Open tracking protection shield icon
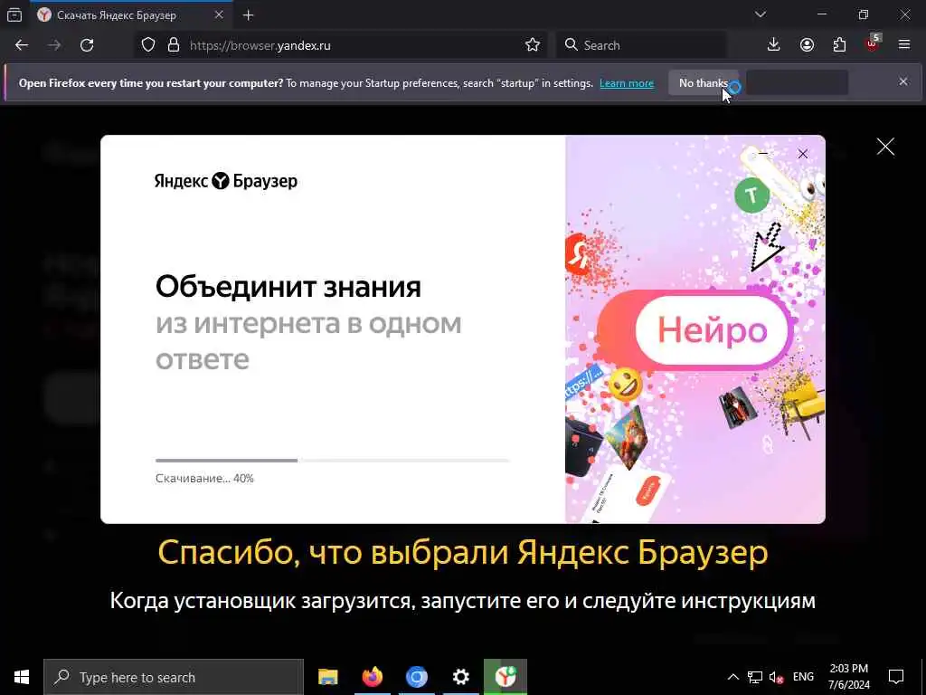This screenshot has height=695, width=926. point(148,45)
